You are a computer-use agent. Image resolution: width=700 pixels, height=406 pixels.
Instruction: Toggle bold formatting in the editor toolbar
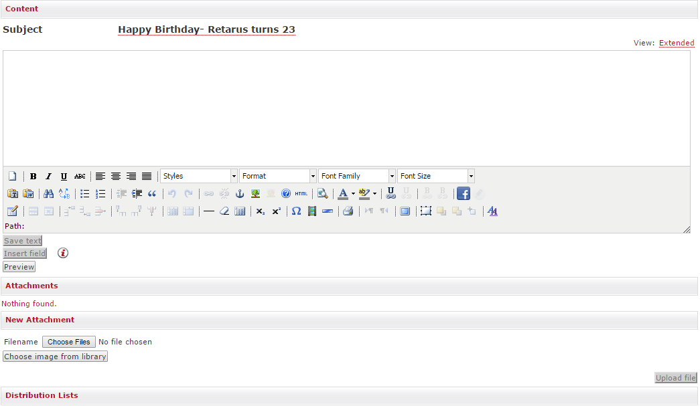[33, 177]
